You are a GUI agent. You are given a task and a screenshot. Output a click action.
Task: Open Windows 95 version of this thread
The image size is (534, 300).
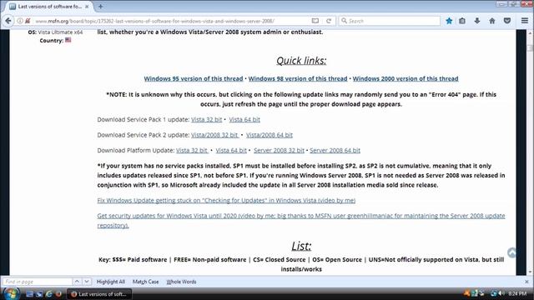pos(193,78)
